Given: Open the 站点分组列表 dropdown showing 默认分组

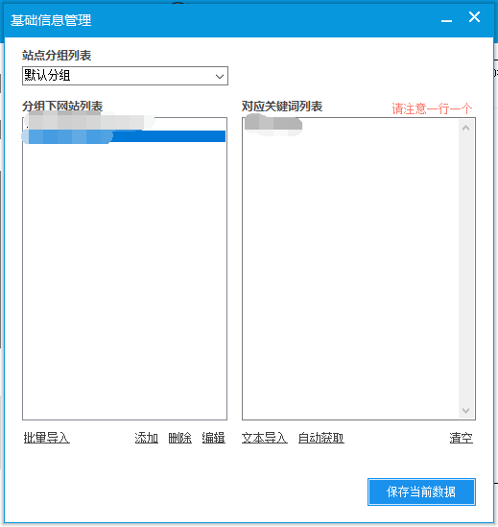Looking at the screenshot, I should click(x=125, y=76).
